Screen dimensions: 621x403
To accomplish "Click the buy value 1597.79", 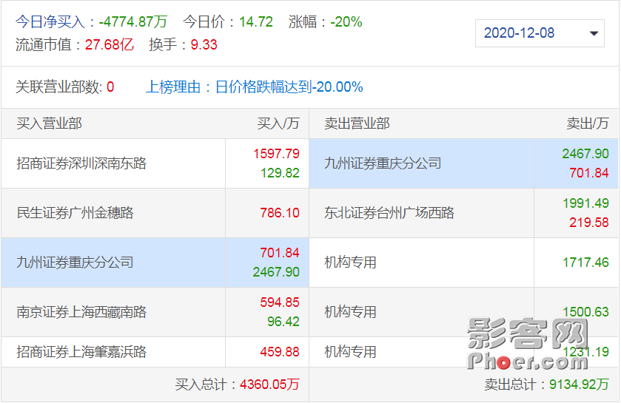I will (x=276, y=154).
